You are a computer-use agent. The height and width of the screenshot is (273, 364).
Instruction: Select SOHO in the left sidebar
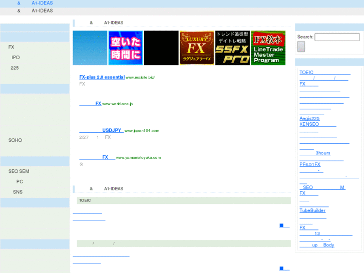pos(15,140)
